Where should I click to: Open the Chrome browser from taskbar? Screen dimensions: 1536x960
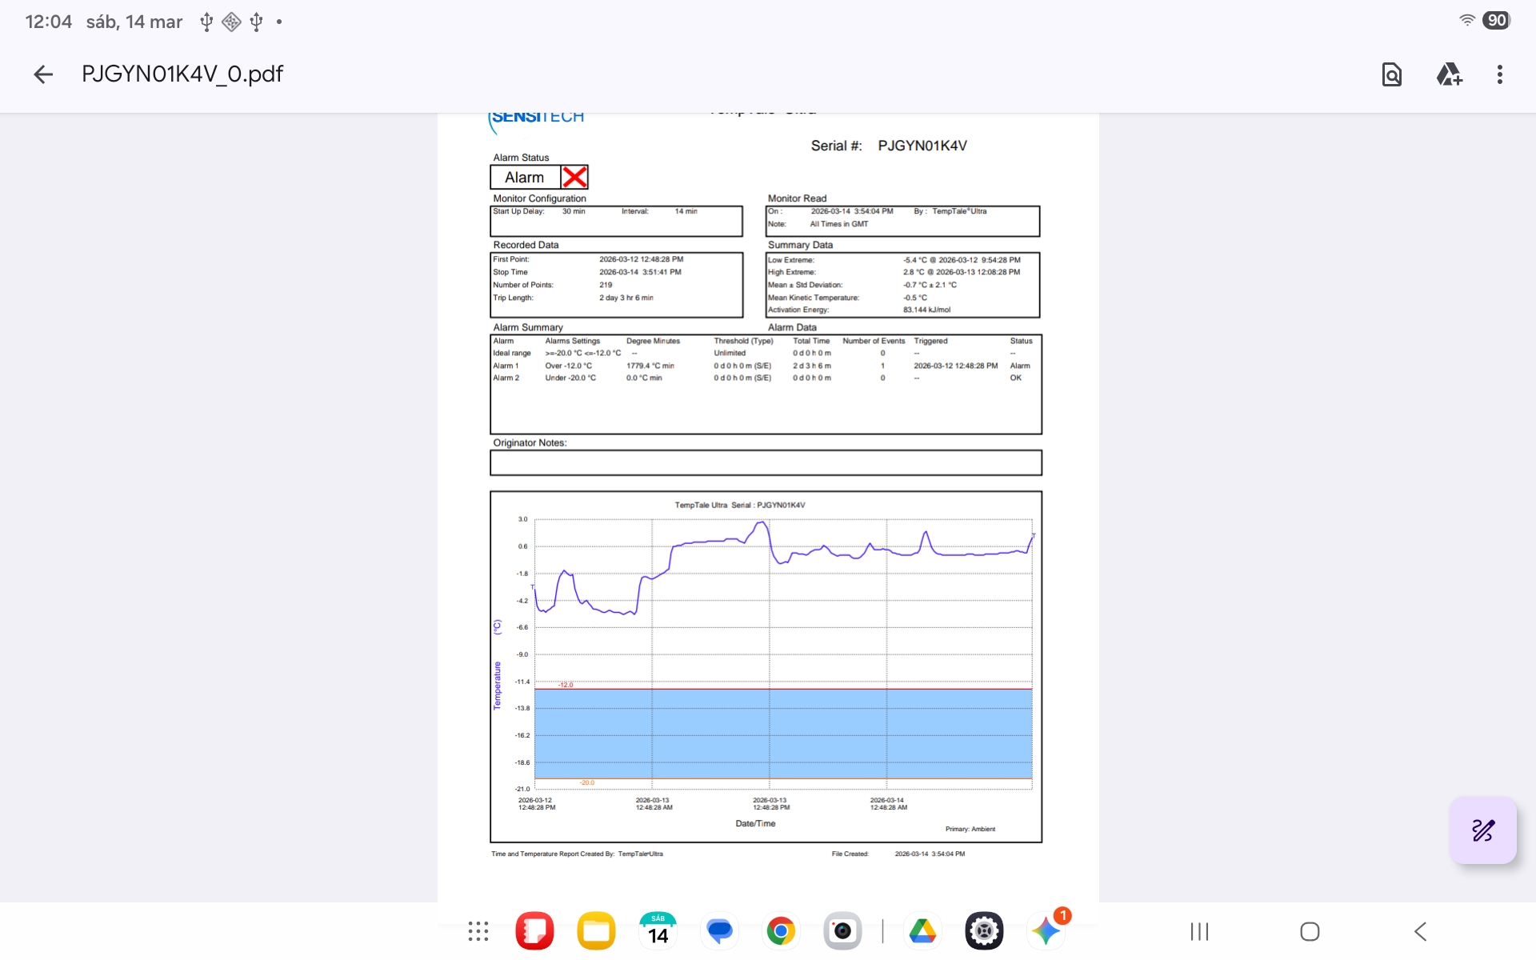pyautogui.click(x=781, y=931)
